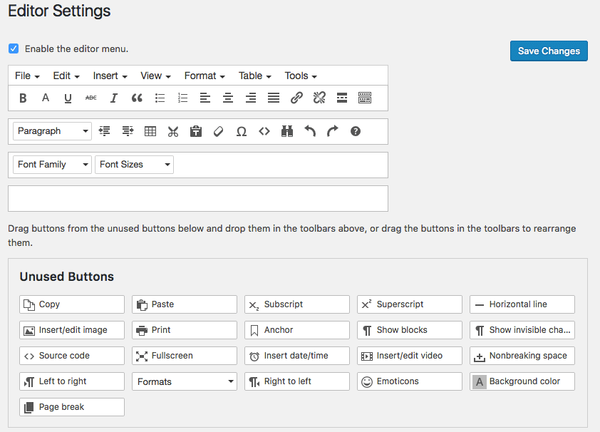This screenshot has height=432, width=600.
Task: Click the Cut scissors icon
Action: click(172, 131)
